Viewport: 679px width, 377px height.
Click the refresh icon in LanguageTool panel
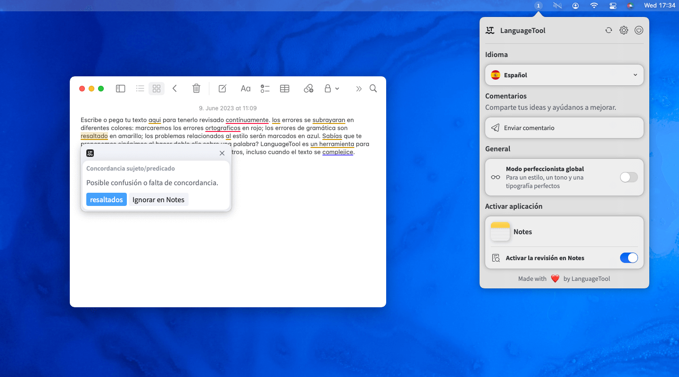point(609,30)
